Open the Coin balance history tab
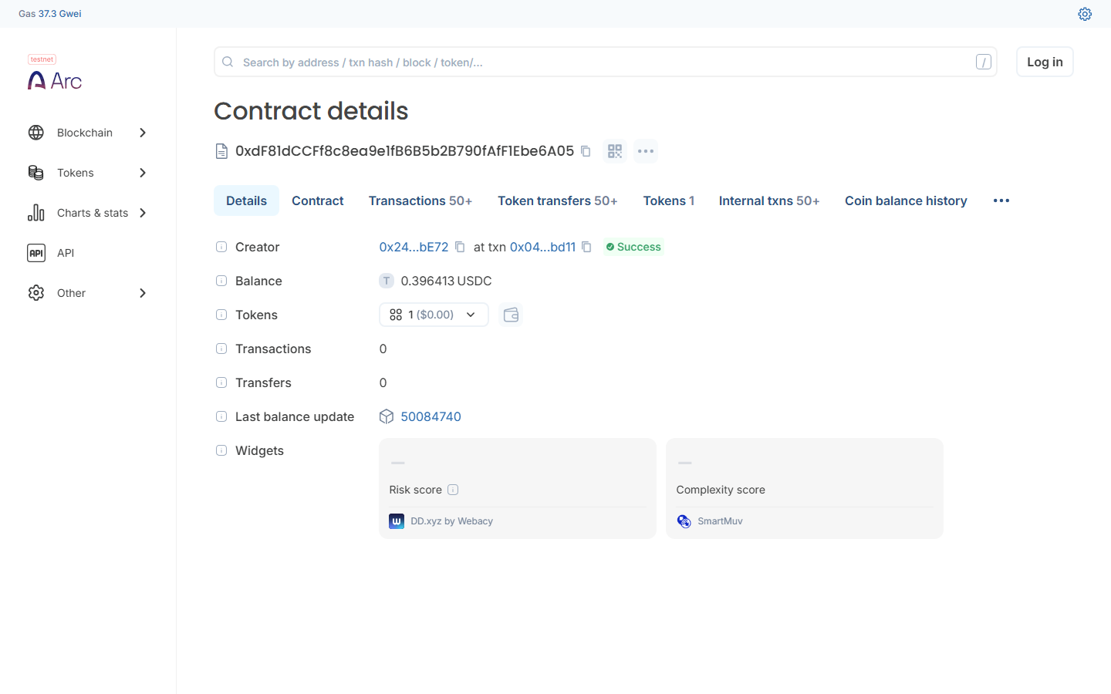 pos(906,200)
